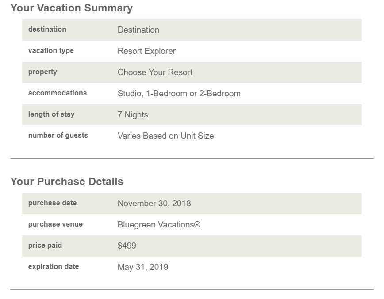Select the Resort Explorer value
Viewport: 384px width, 299px height.
tap(146, 51)
